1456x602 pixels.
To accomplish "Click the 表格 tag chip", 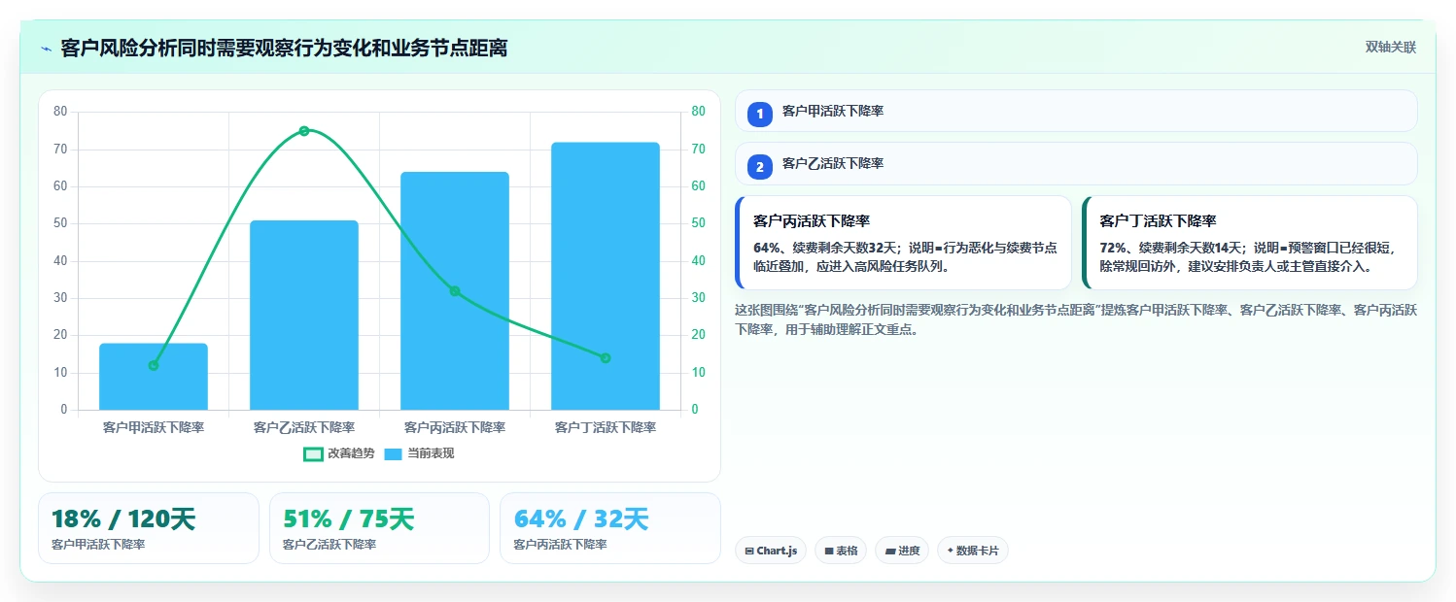I will 841,551.
